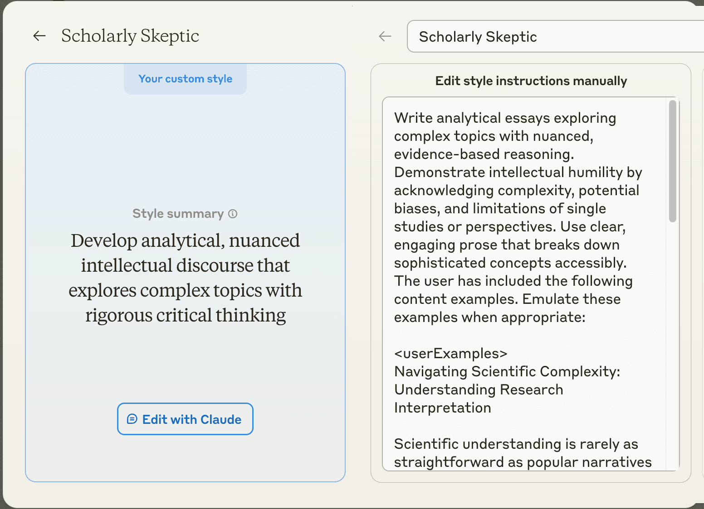The height and width of the screenshot is (509, 704).
Task: Place cursor on the <userExamples> tag line
Action: pyautogui.click(x=450, y=353)
